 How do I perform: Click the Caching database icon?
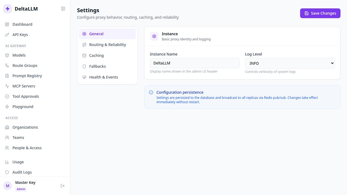click(84, 56)
